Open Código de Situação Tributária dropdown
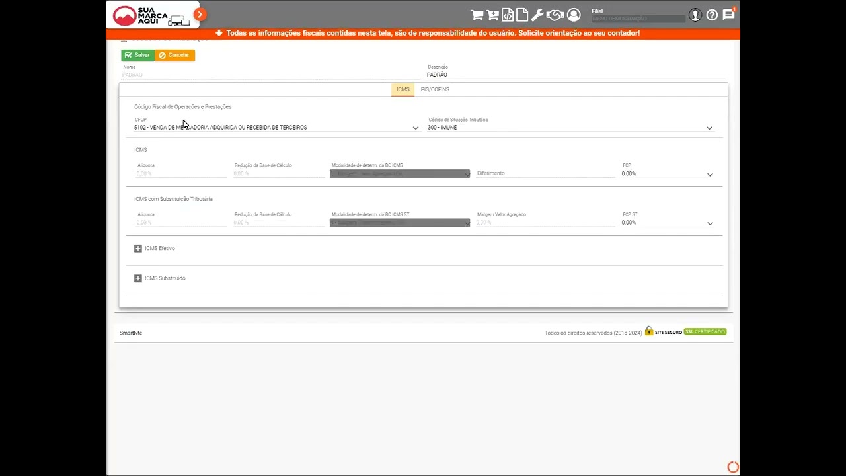The image size is (846, 476). pos(570,128)
